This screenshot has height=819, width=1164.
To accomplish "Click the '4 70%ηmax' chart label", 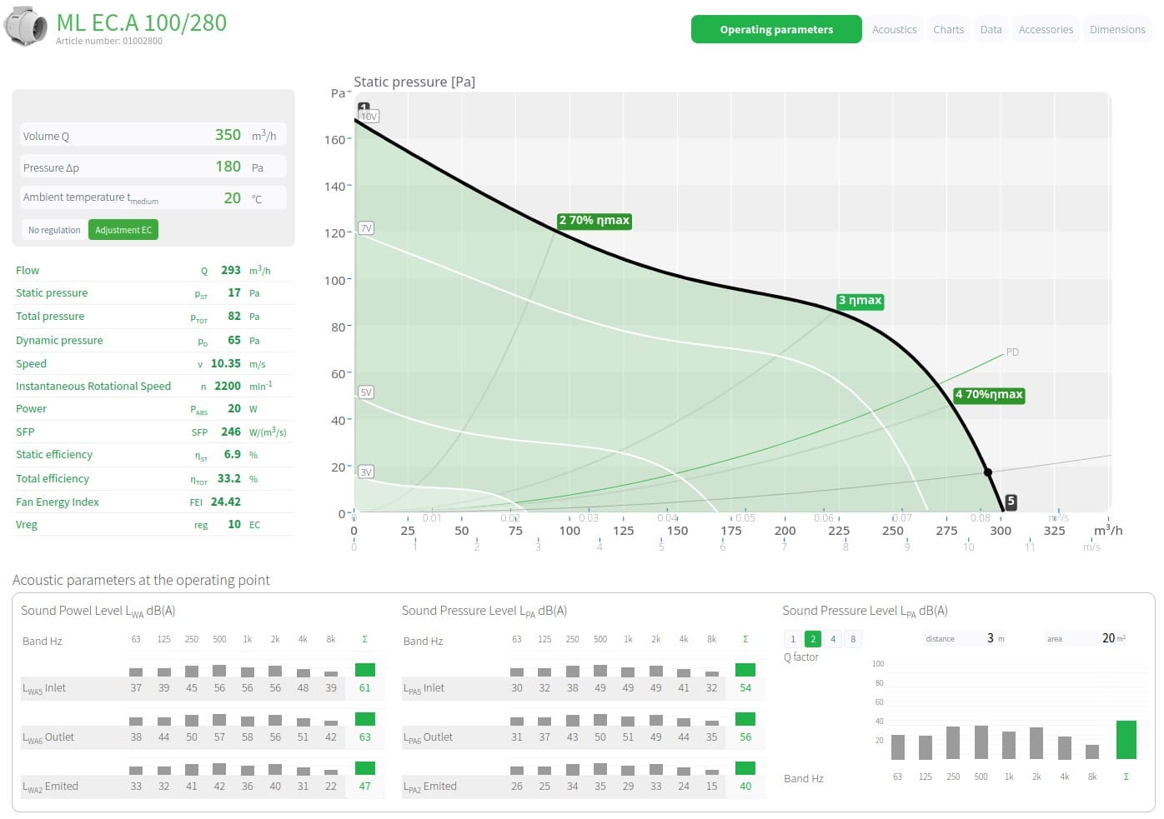I will pos(989,395).
